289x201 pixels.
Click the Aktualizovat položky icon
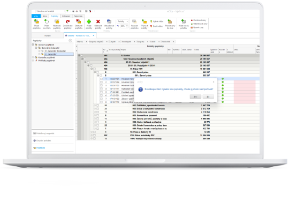(x=109, y=22)
